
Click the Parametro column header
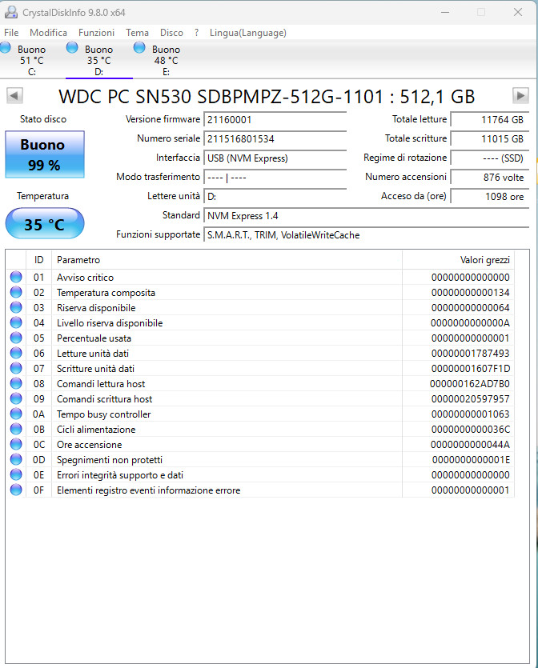tap(227, 260)
